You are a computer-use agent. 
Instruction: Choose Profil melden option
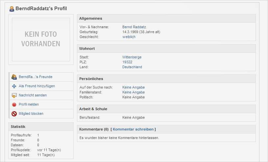coord(29,105)
